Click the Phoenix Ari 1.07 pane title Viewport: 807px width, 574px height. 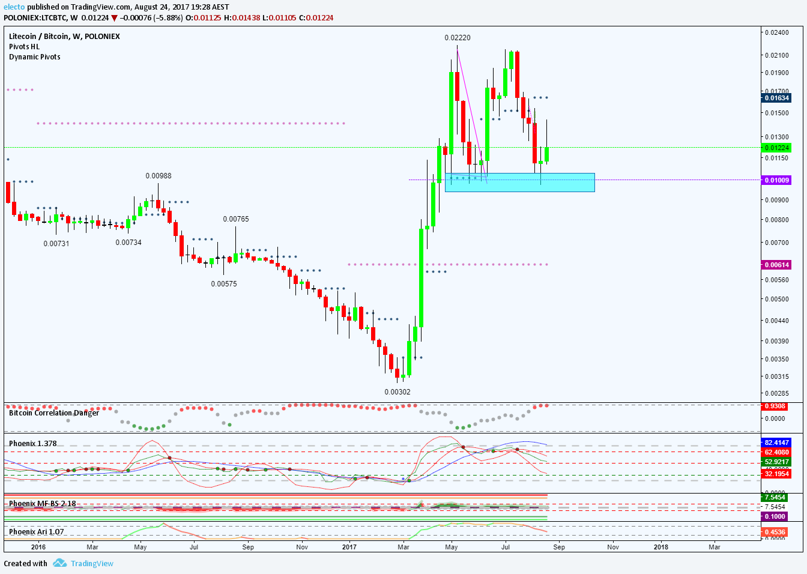point(36,532)
